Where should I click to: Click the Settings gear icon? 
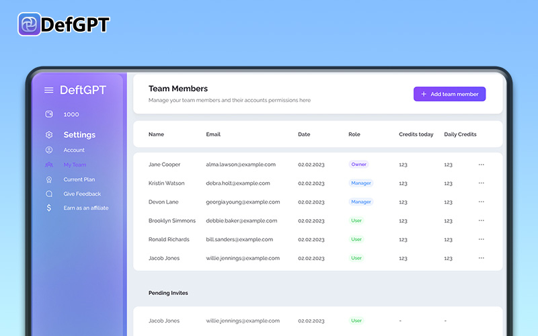49,135
